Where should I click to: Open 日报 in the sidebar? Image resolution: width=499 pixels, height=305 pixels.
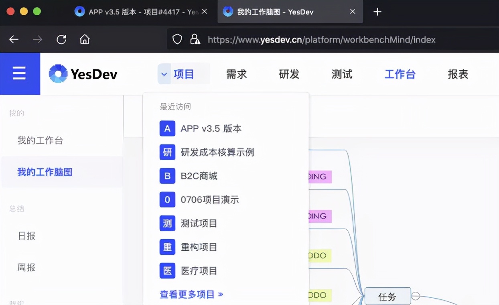pos(27,236)
